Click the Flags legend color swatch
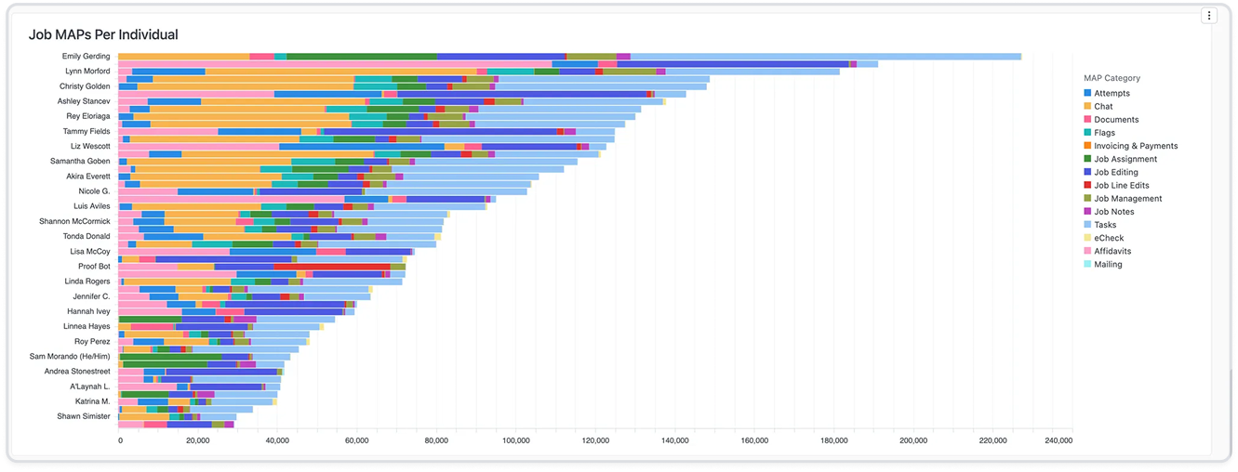The height and width of the screenshot is (472, 1238). tap(1088, 133)
